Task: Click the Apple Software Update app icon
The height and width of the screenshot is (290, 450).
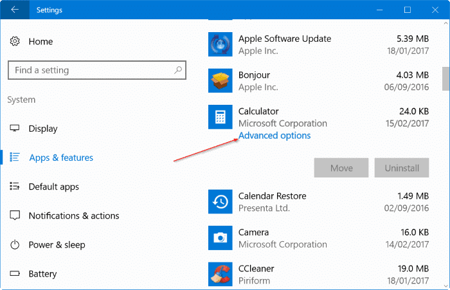Action: (x=220, y=44)
